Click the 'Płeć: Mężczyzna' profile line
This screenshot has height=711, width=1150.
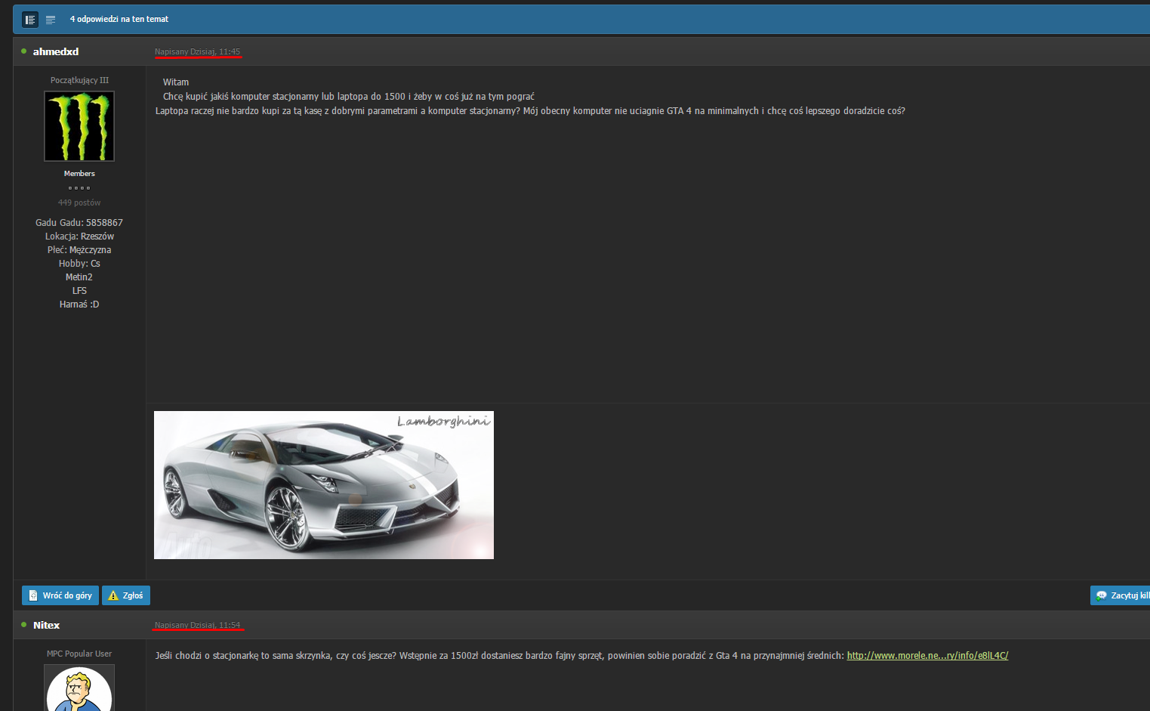79,250
